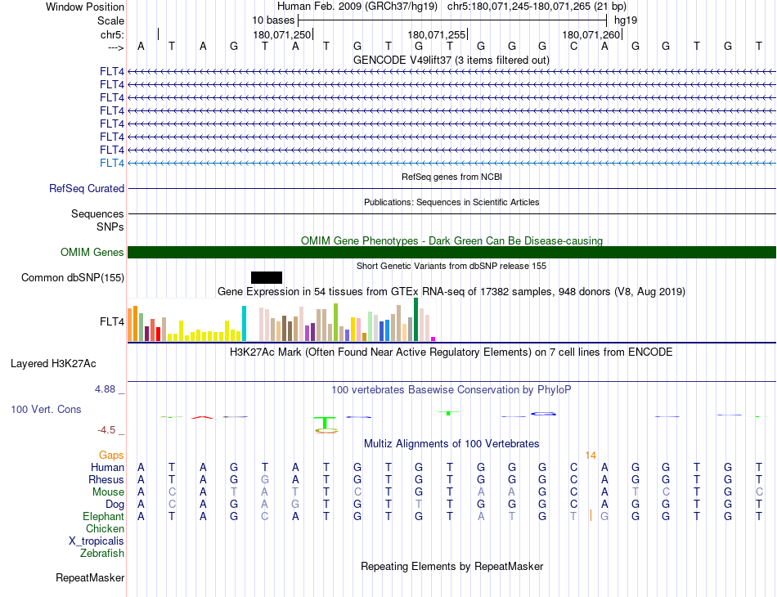The height and width of the screenshot is (597, 777).
Task: Click the Zebrafish species label
Action: [102, 553]
